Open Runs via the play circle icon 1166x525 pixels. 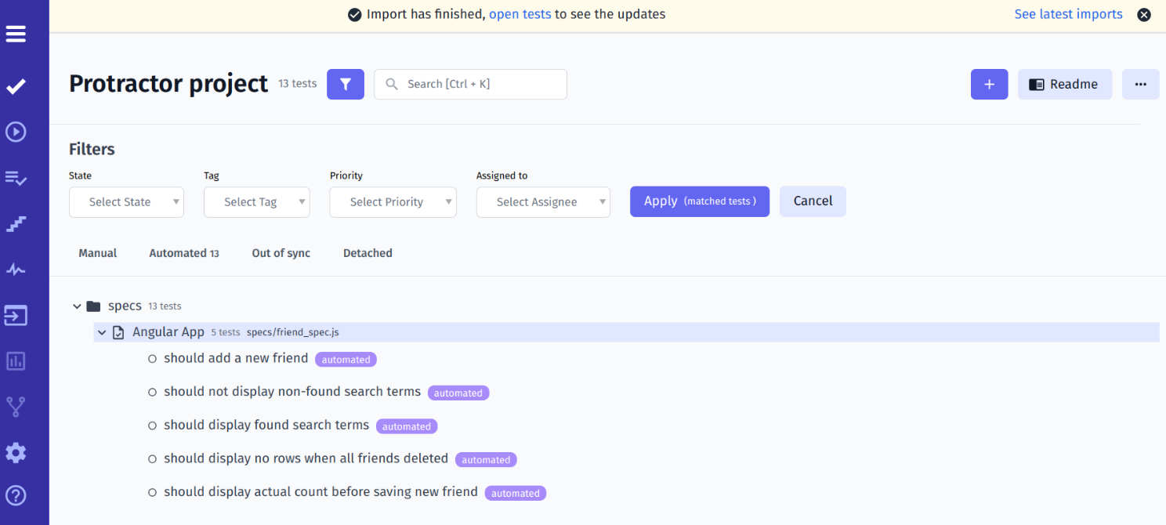[x=16, y=132]
